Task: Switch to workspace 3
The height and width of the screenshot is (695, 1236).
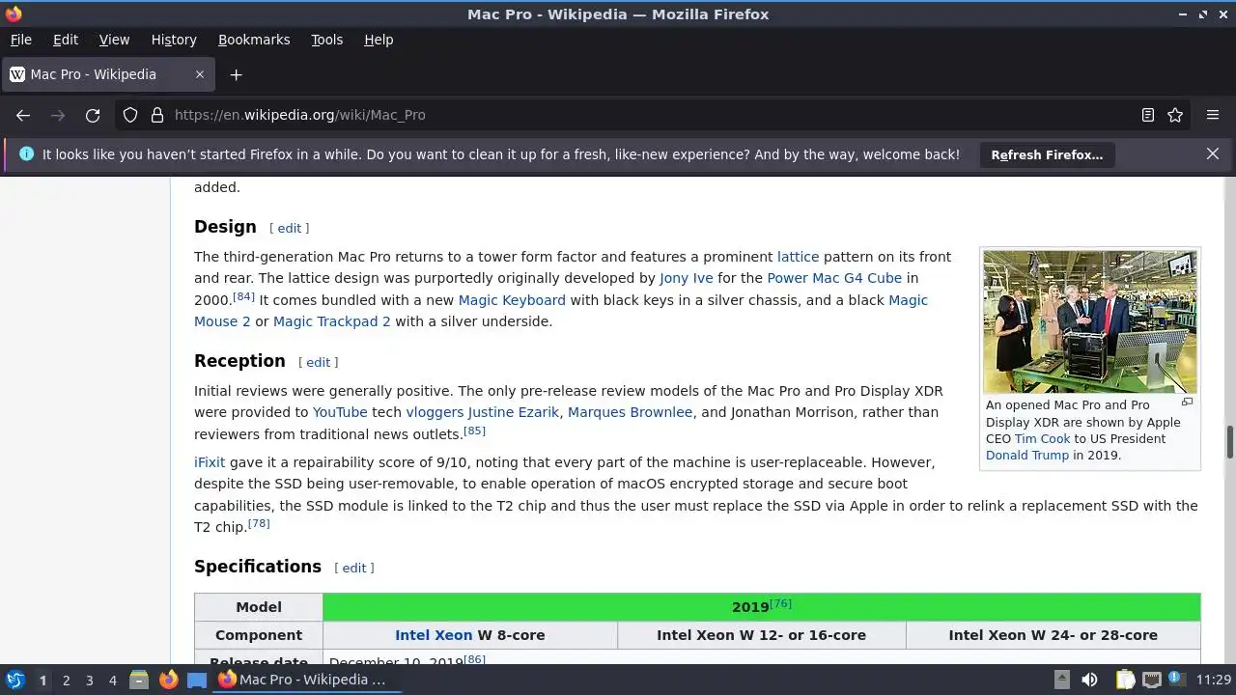Action: (89, 681)
